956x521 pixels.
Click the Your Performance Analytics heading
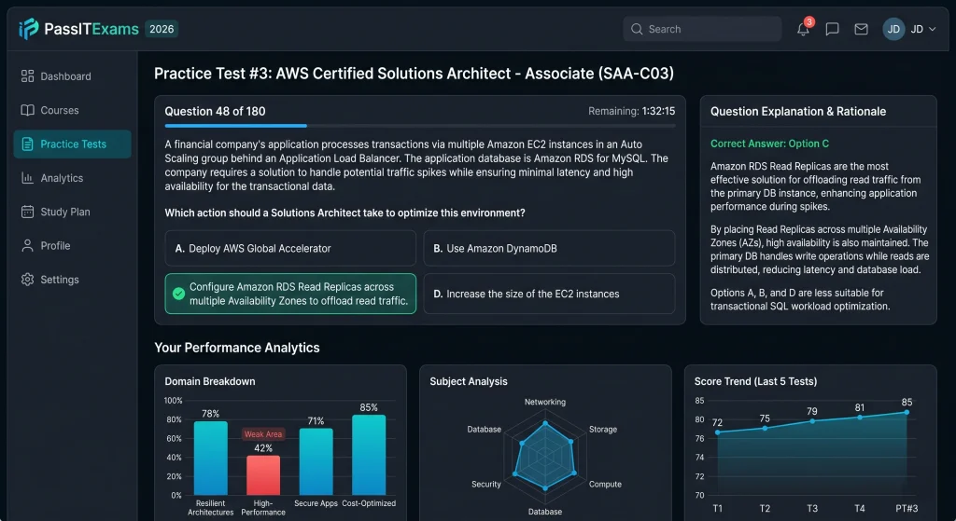pos(237,348)
